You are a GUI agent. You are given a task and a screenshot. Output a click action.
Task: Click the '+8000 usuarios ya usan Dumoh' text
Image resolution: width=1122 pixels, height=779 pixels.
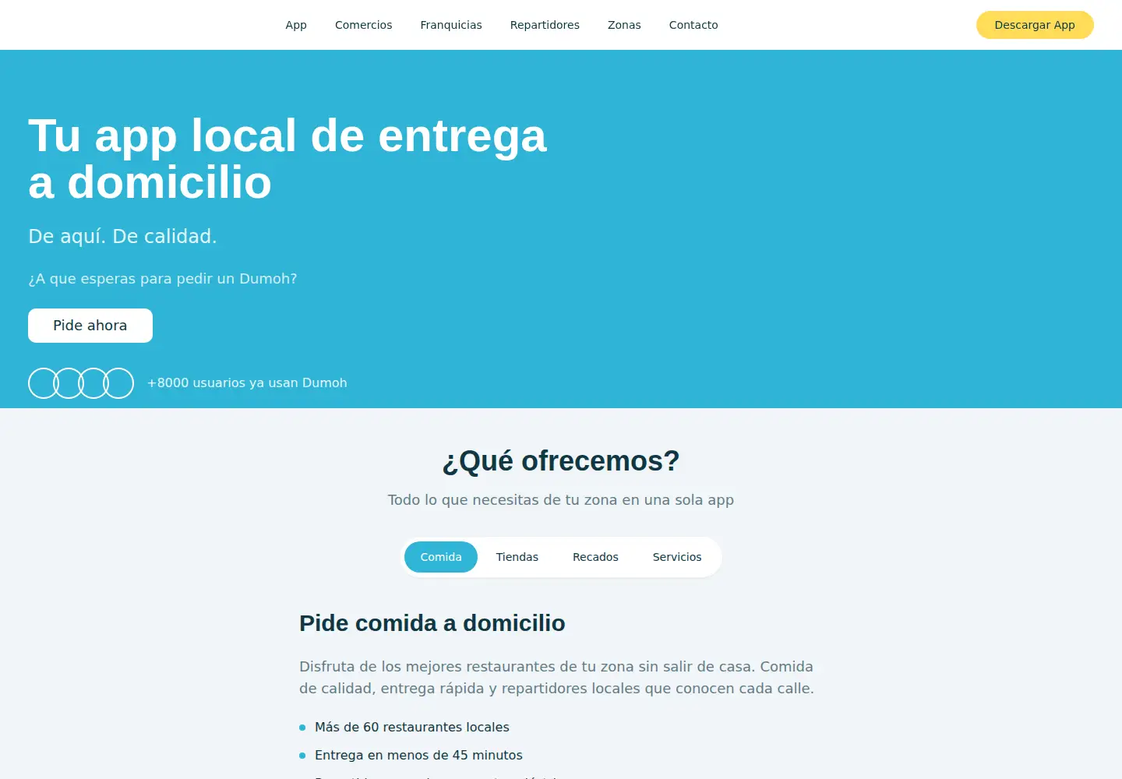coord(247,382)
